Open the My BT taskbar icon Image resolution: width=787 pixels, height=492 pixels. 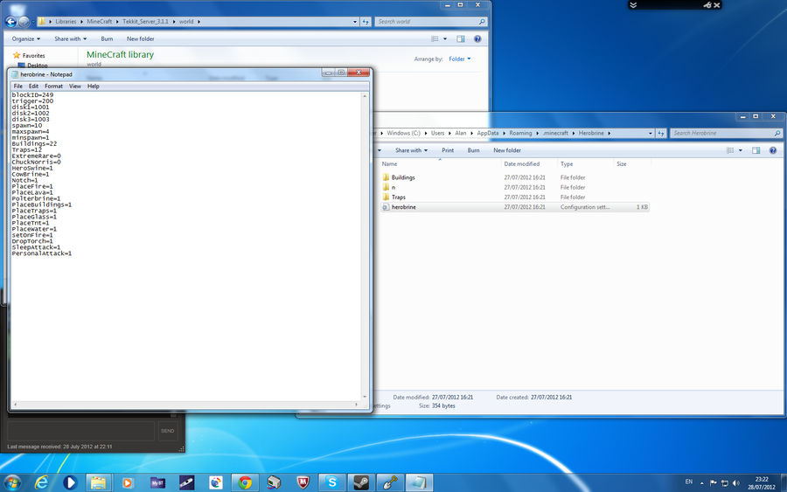(157, 482)
